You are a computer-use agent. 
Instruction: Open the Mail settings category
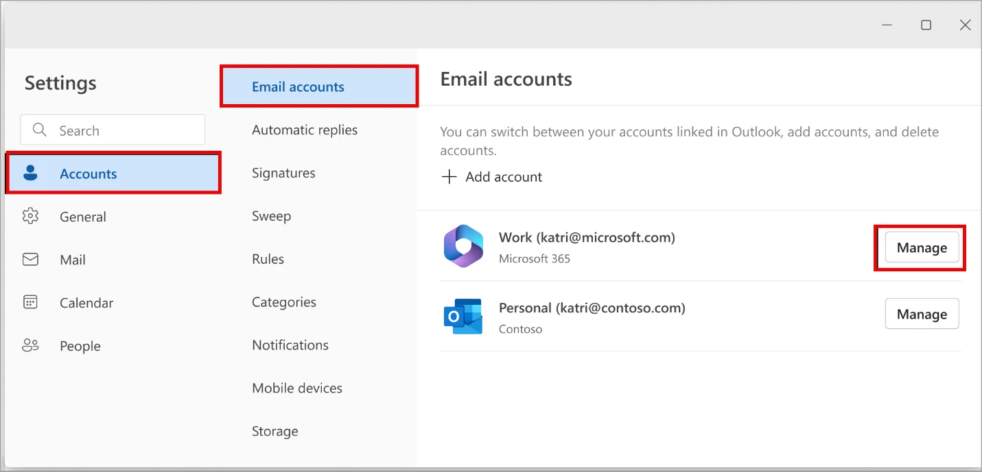point(113,260)
